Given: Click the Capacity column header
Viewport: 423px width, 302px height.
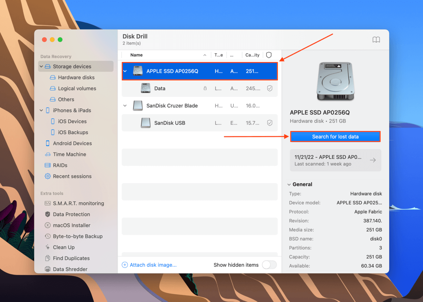Looking at the screenshot, I should point(252,55).
